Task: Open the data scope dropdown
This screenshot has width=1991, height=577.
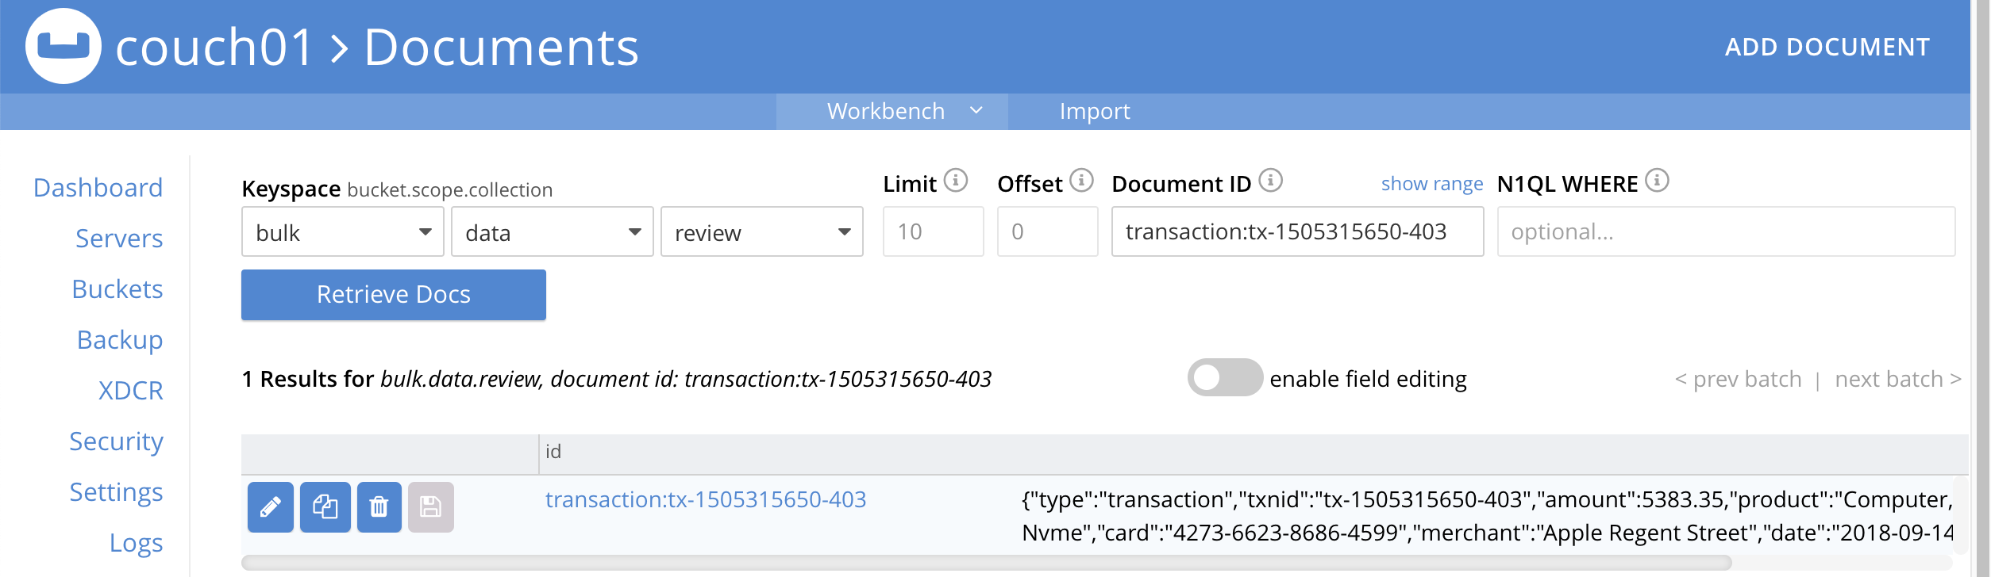Action: tap(552, 231)
